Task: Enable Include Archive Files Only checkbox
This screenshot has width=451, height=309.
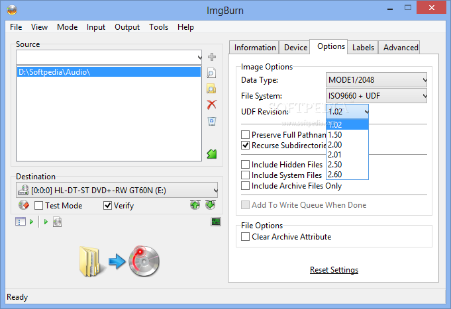Action: click(245, 186)
